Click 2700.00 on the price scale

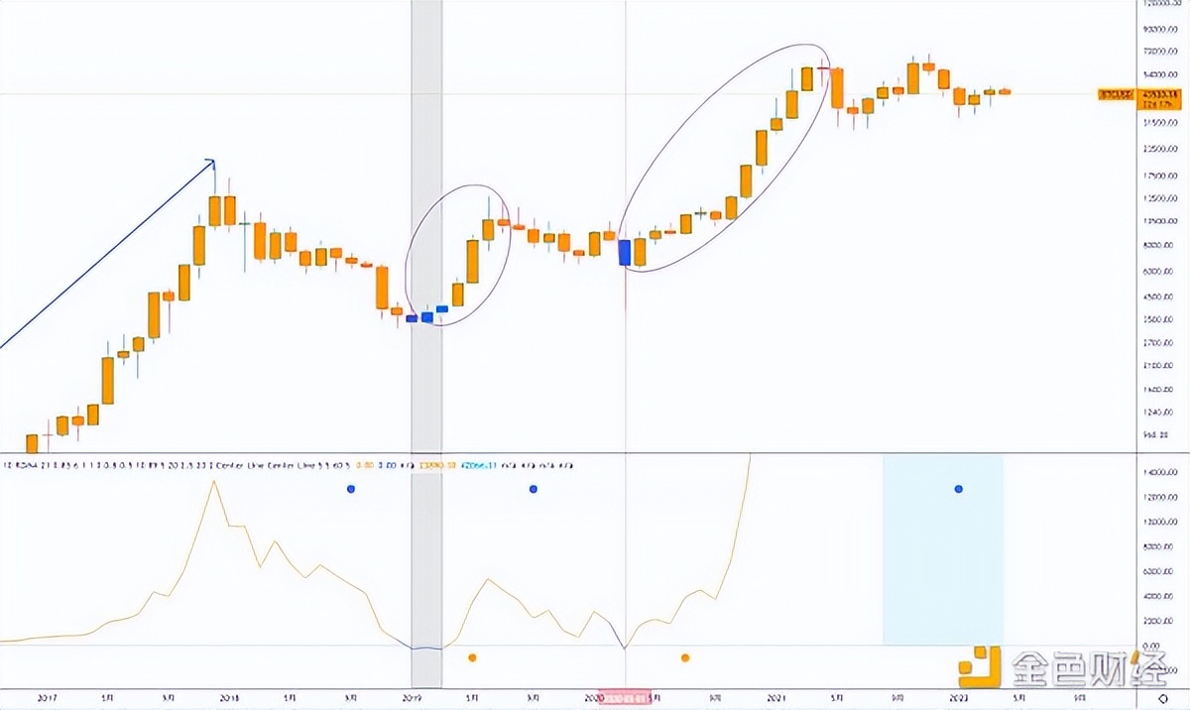tap(1159, 343)
